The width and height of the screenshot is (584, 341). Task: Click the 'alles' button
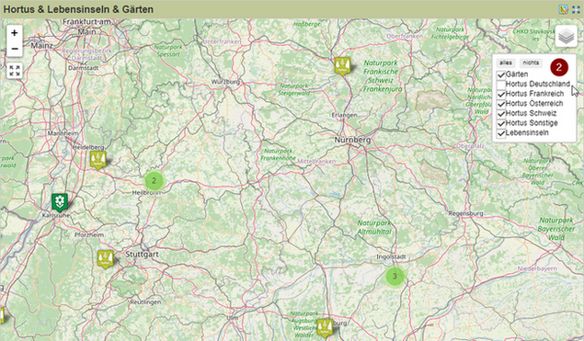(506, 63)
